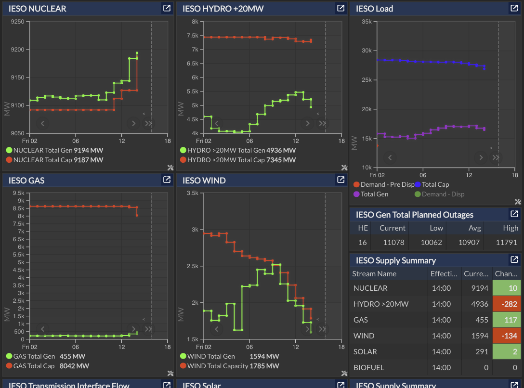Viewport: 524px width, 388px height.
Task: Toggle HYDRO >20MW Total Cap series
Action: click(x=238, y=160)
